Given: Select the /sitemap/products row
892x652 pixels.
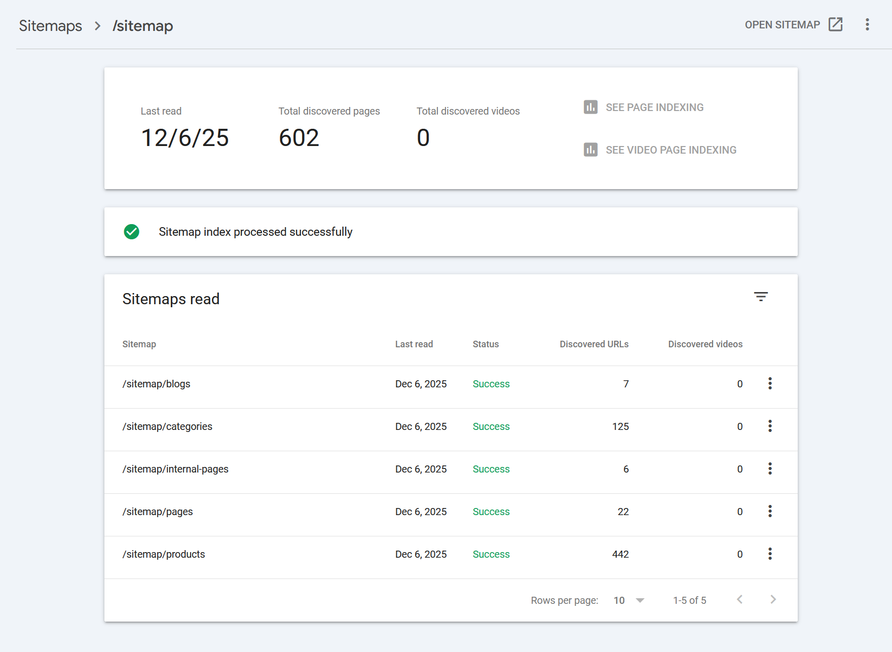Looking at the screenshot, I should (164, 554).
